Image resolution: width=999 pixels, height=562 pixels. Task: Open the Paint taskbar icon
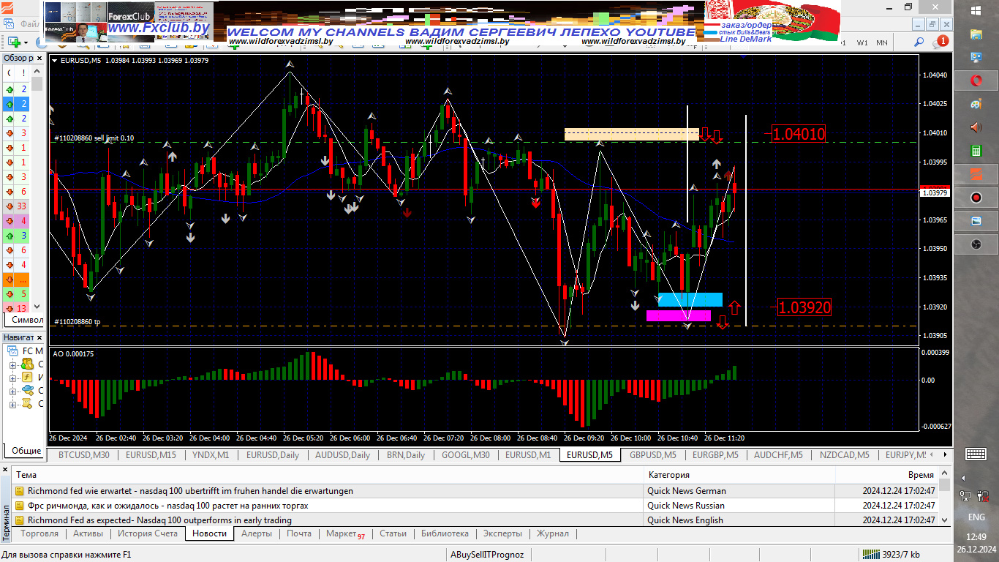click(x=976, y=104)
